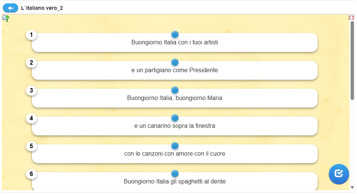
Task: Click blue pin on card 1
Action: click(x=175, y=35)
